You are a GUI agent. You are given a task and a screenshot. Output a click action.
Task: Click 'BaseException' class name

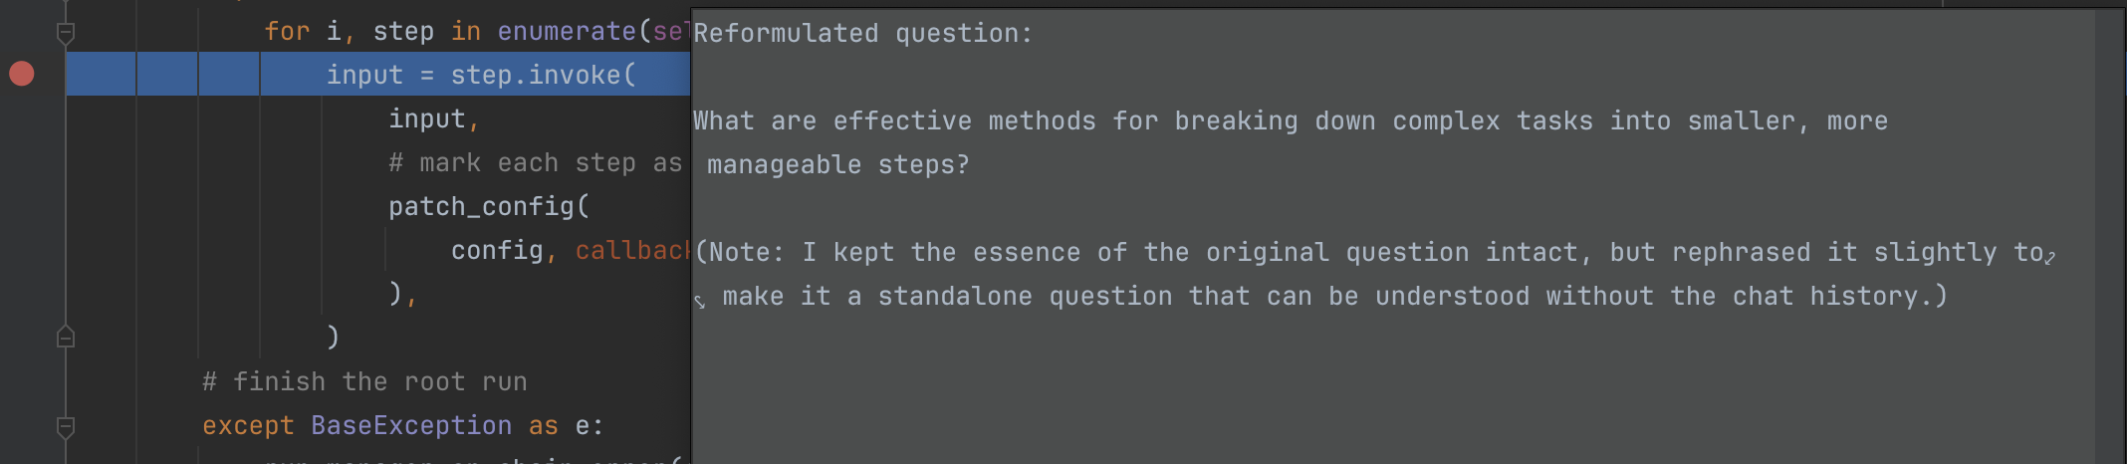click(x=410, y=425)
